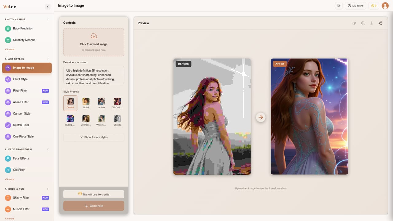Image resolution: width=393 pixels, height=221 pixels.
Task: Click the Face Effects icon
Action: (8, 158)
